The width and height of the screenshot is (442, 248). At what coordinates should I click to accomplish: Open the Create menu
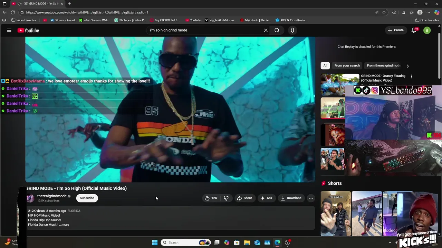pos(396,30)
